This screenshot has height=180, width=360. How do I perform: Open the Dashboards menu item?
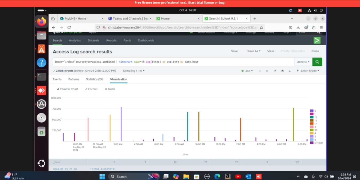[146, 41]
